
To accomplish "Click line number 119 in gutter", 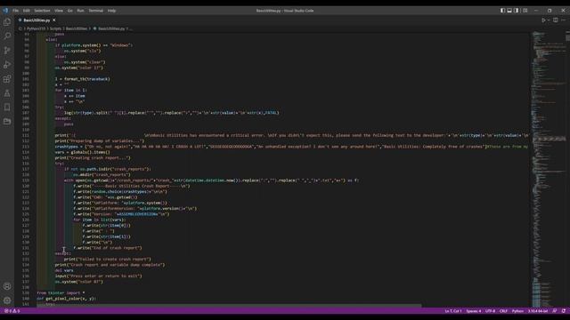I will [26, 180].
